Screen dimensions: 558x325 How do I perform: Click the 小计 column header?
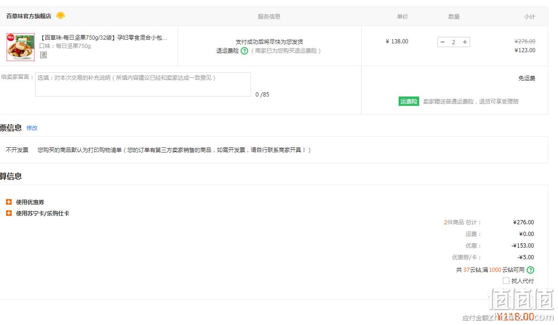(x=529, y=17)
